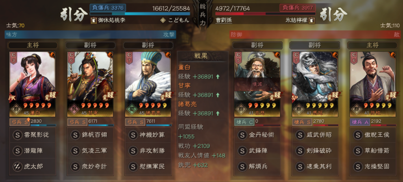Click the S rank icon beside 金丹秘術

pos(242,135)
